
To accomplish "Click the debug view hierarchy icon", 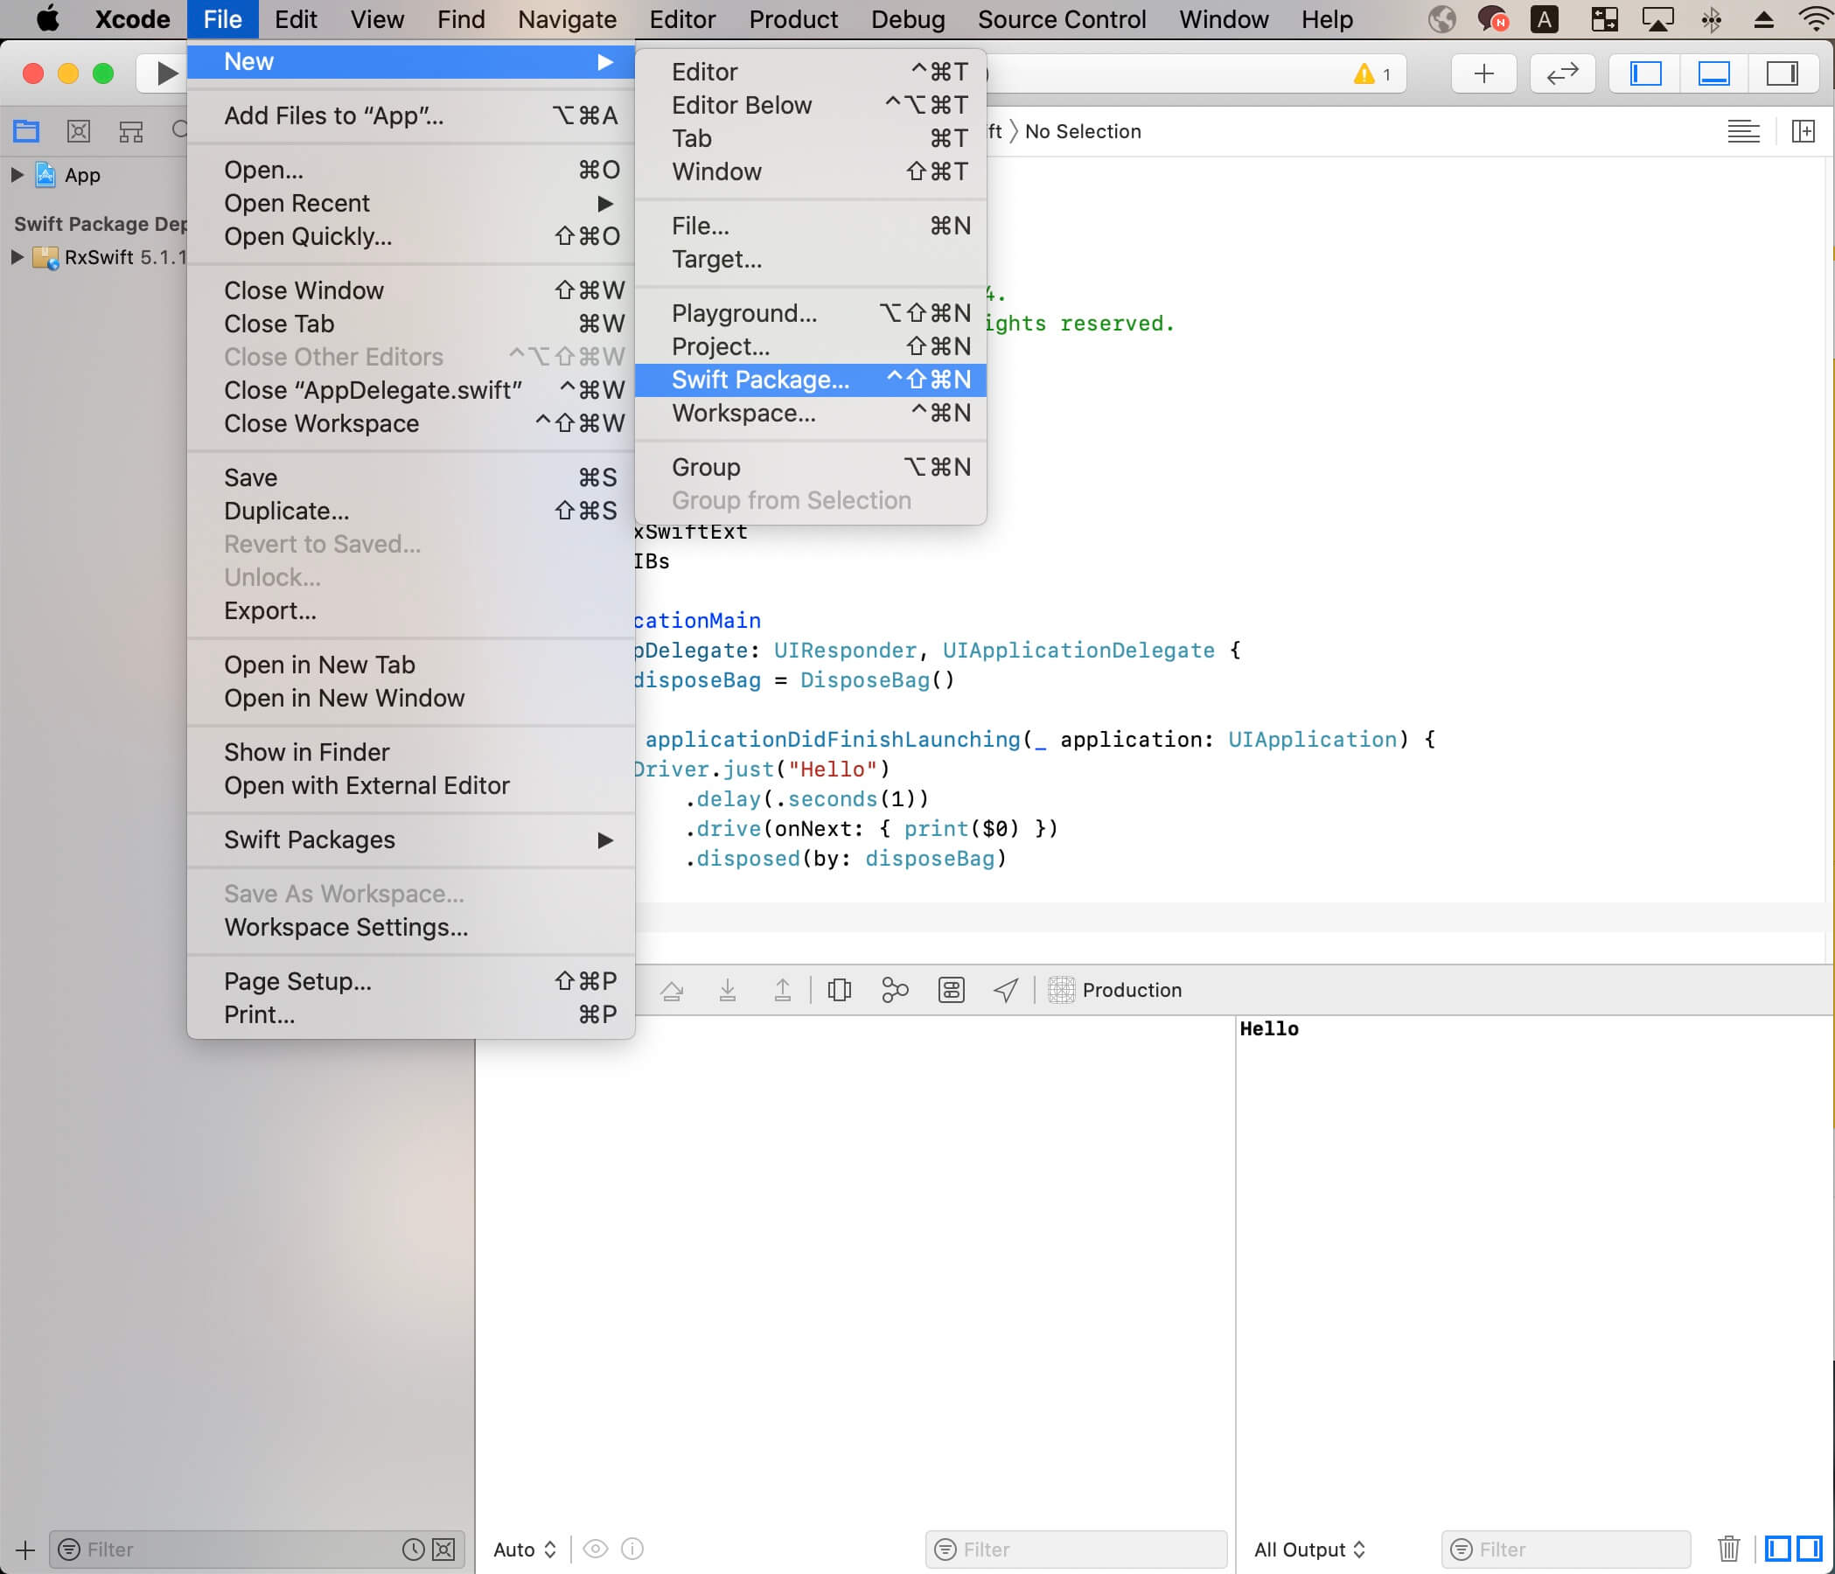I will (839, 990).
